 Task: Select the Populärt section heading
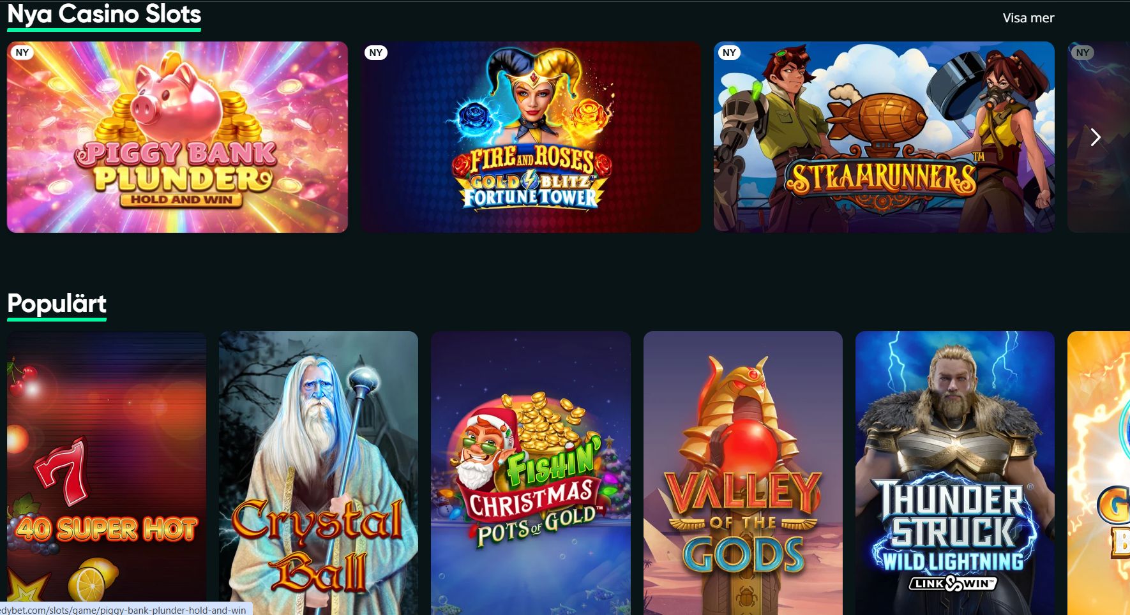pyautogui.click(x=57, y=304)
